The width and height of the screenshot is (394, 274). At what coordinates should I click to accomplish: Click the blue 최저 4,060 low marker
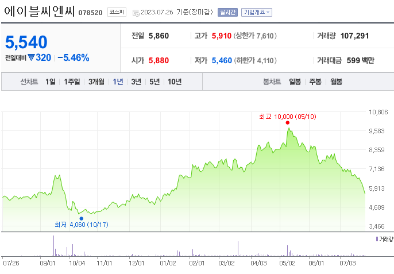point(81,219)
